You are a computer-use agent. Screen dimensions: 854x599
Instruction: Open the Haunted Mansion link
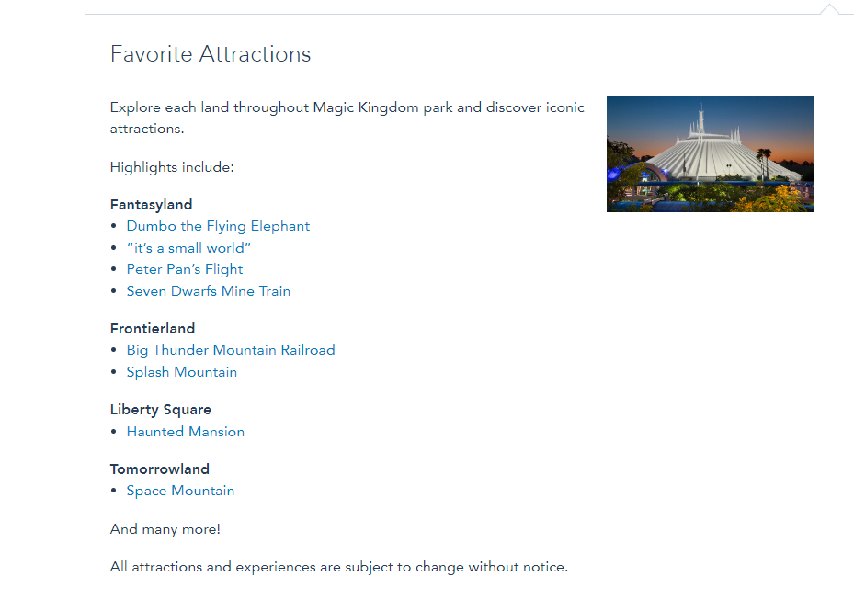point(186,432)
